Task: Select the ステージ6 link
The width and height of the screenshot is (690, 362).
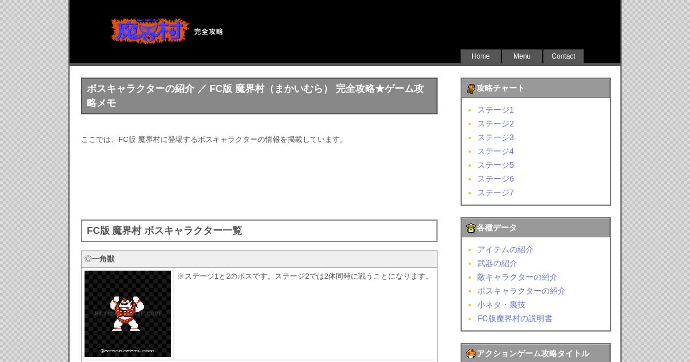Action: click(x=496, y=179)
